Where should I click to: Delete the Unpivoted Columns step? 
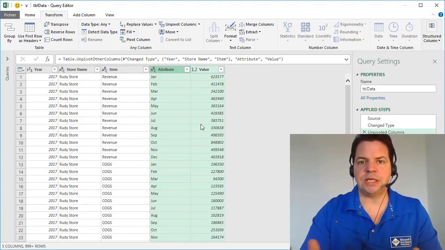[364, 132]
